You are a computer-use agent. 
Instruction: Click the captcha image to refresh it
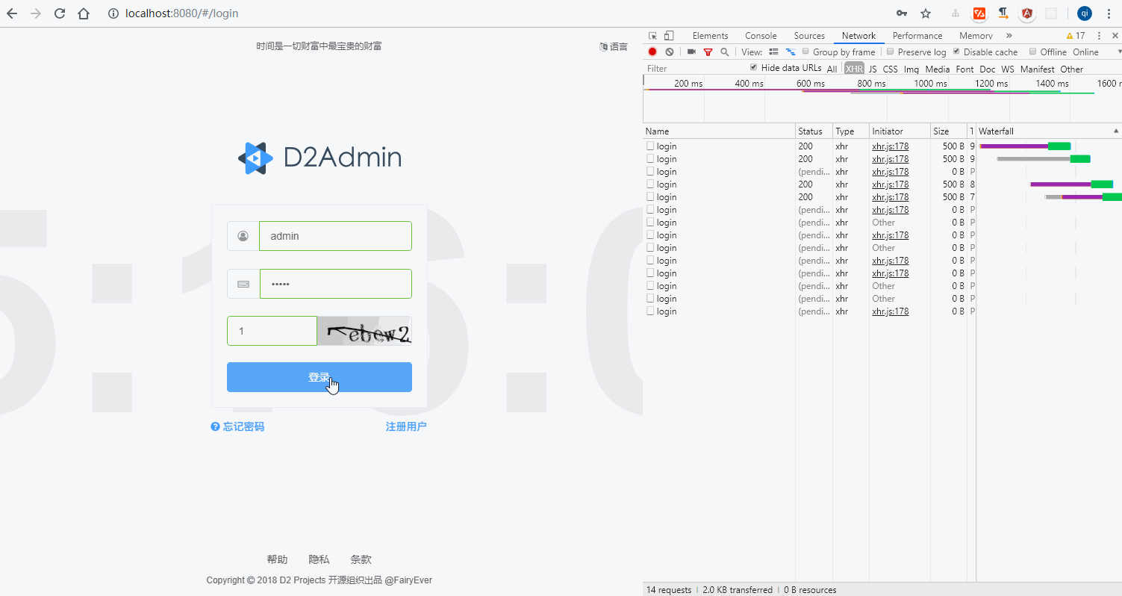pyautogui.click(x=365, y=331)
